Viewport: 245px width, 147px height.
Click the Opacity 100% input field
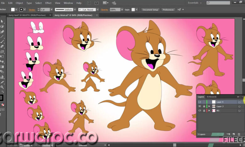click(x=115, y=9)
